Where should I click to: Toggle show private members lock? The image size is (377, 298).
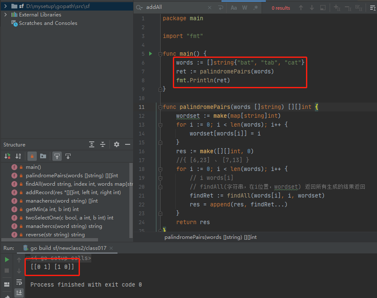pyautogui.click(x=32, y=156)
